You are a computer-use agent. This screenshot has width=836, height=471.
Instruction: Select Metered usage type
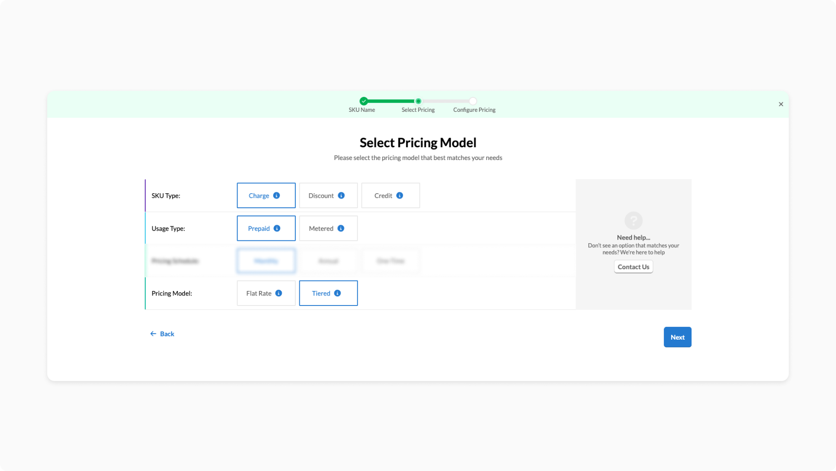click(x=321, y=228)
